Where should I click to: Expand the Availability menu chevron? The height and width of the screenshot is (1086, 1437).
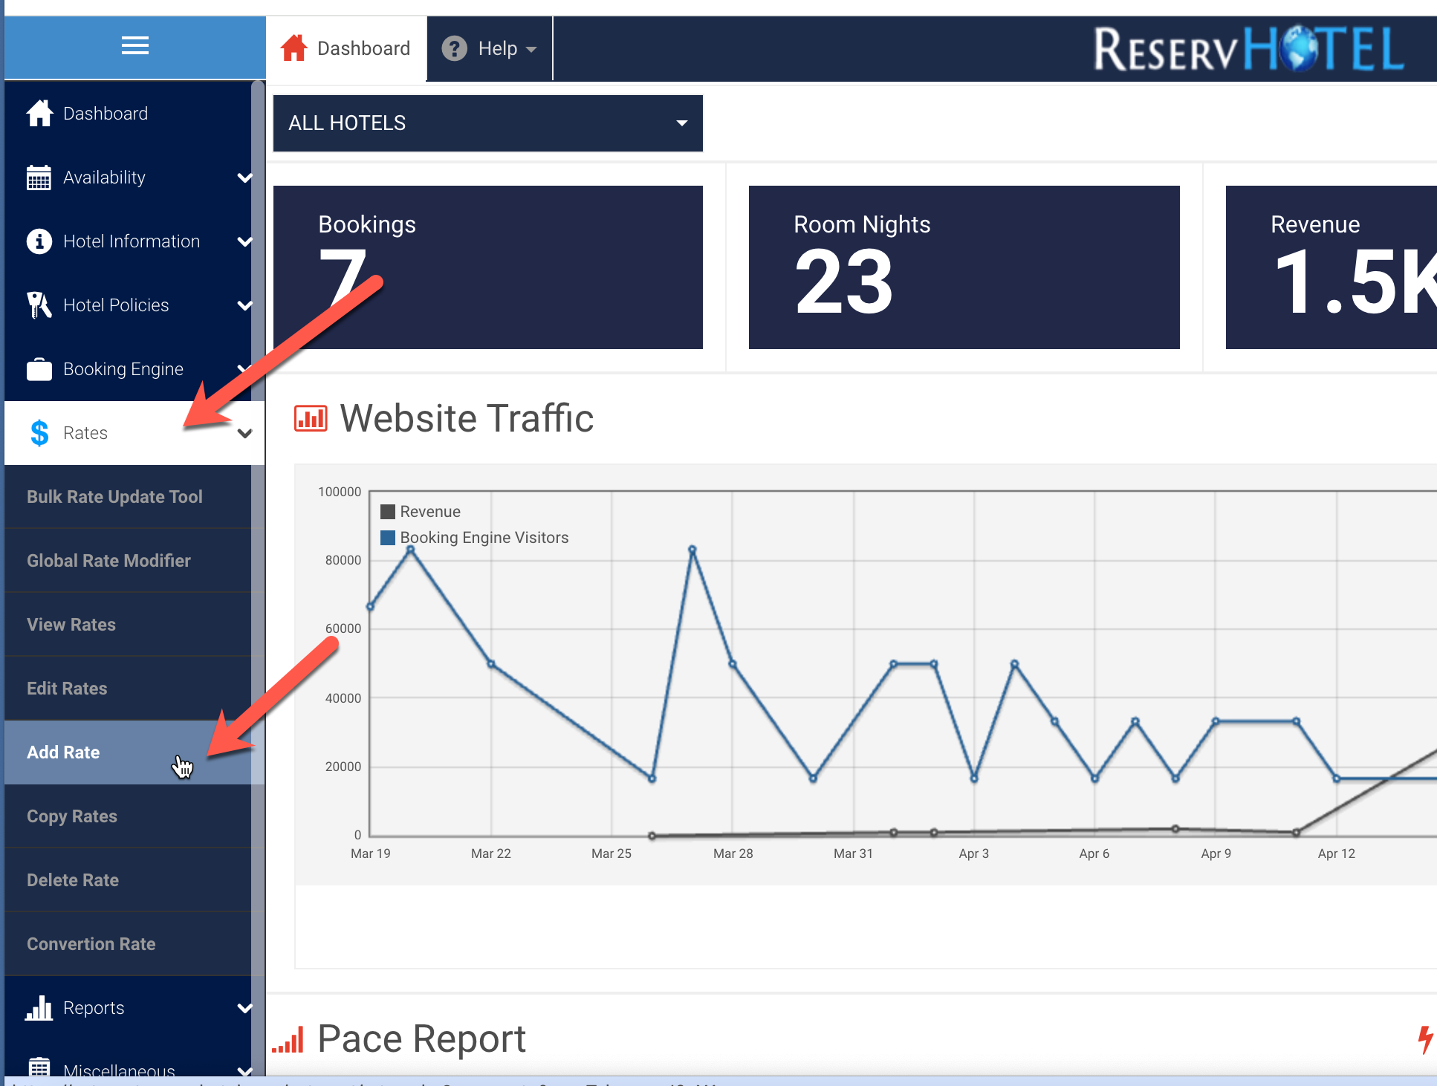coord(244,178)
